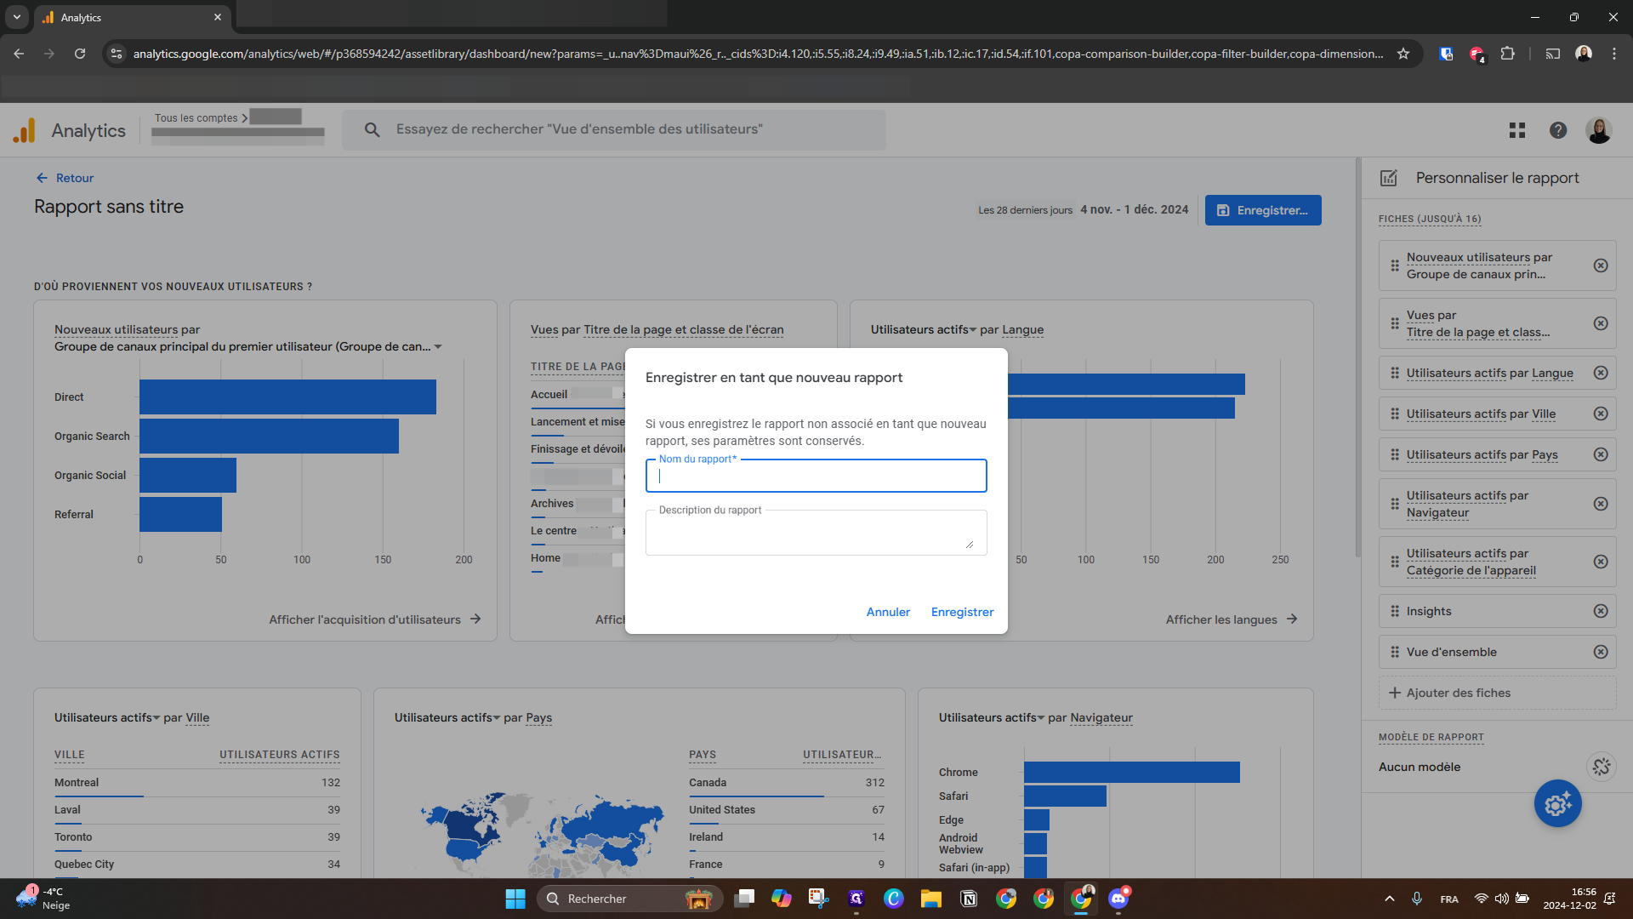The height and width of the screenshot is (919, 1633).
Task: Open the browser tab search chevron
Action: click(x=17, y=17)
